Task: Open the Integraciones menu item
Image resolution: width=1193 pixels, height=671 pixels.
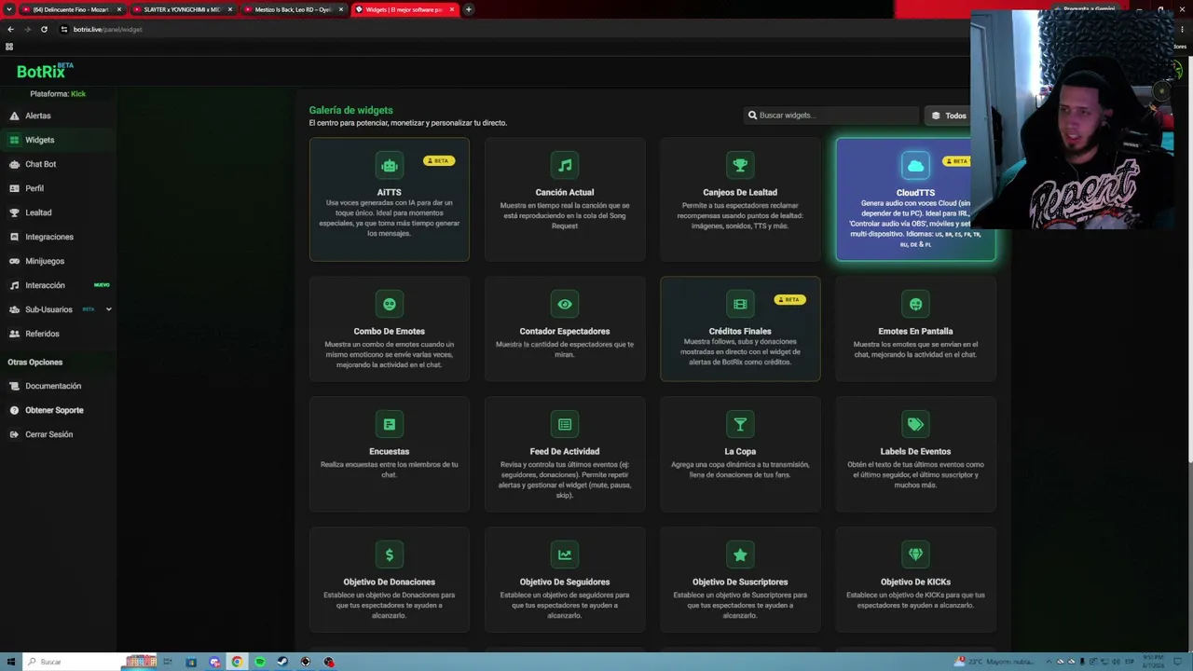Action: pos(49,237)
